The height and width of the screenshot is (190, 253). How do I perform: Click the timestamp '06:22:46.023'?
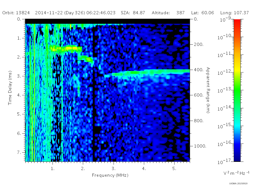(101, 13)
